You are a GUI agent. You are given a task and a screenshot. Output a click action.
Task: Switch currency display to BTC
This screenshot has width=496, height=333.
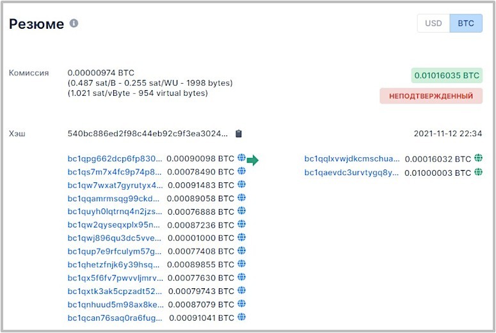coord(466,24)
